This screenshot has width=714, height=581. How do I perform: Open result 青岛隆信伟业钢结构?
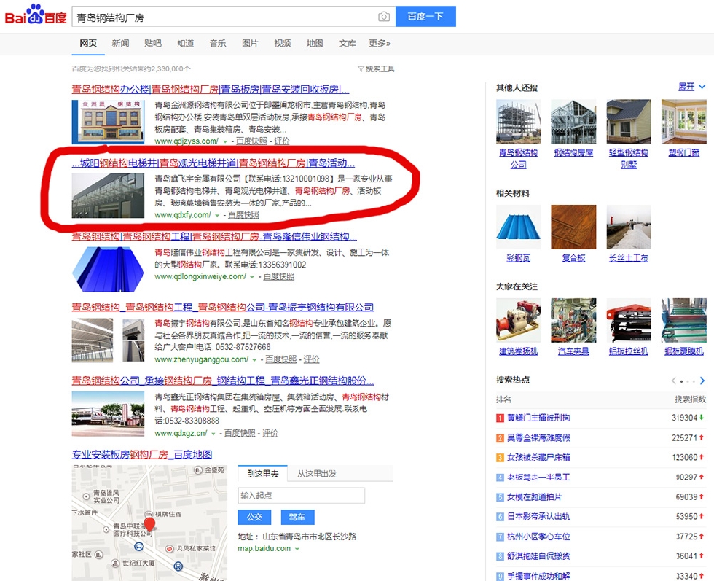coord(214,236)
